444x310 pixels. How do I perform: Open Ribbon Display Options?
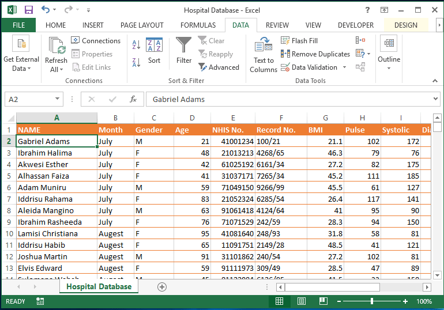pos(384,10)
